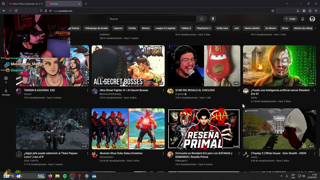
Task: Click the Crear button
Action: (x=290, y=19)
